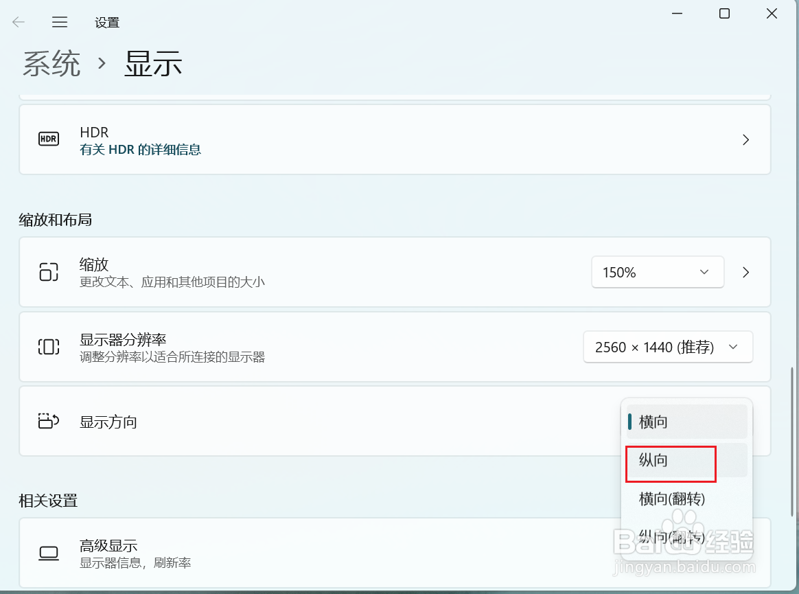Open the 150% scaling dropdown

[x=657, y=272]
